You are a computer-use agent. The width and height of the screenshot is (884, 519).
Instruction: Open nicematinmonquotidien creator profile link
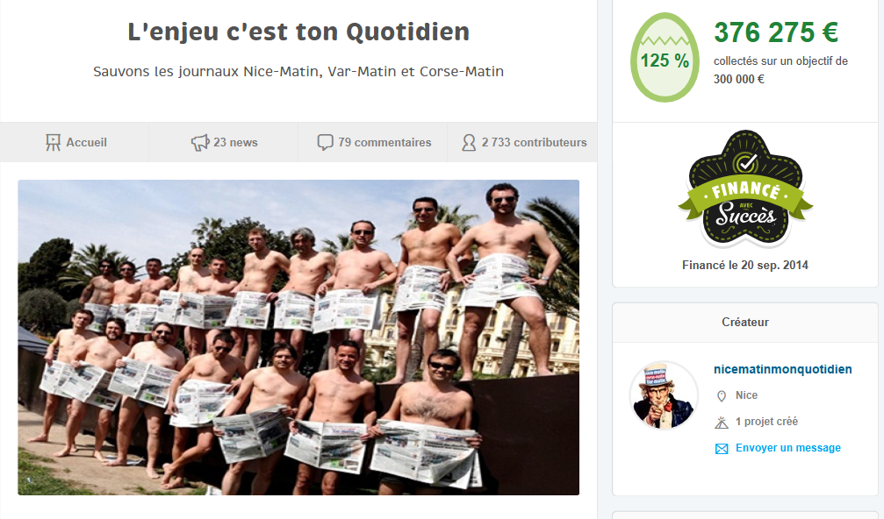click(x=782, y=369)
